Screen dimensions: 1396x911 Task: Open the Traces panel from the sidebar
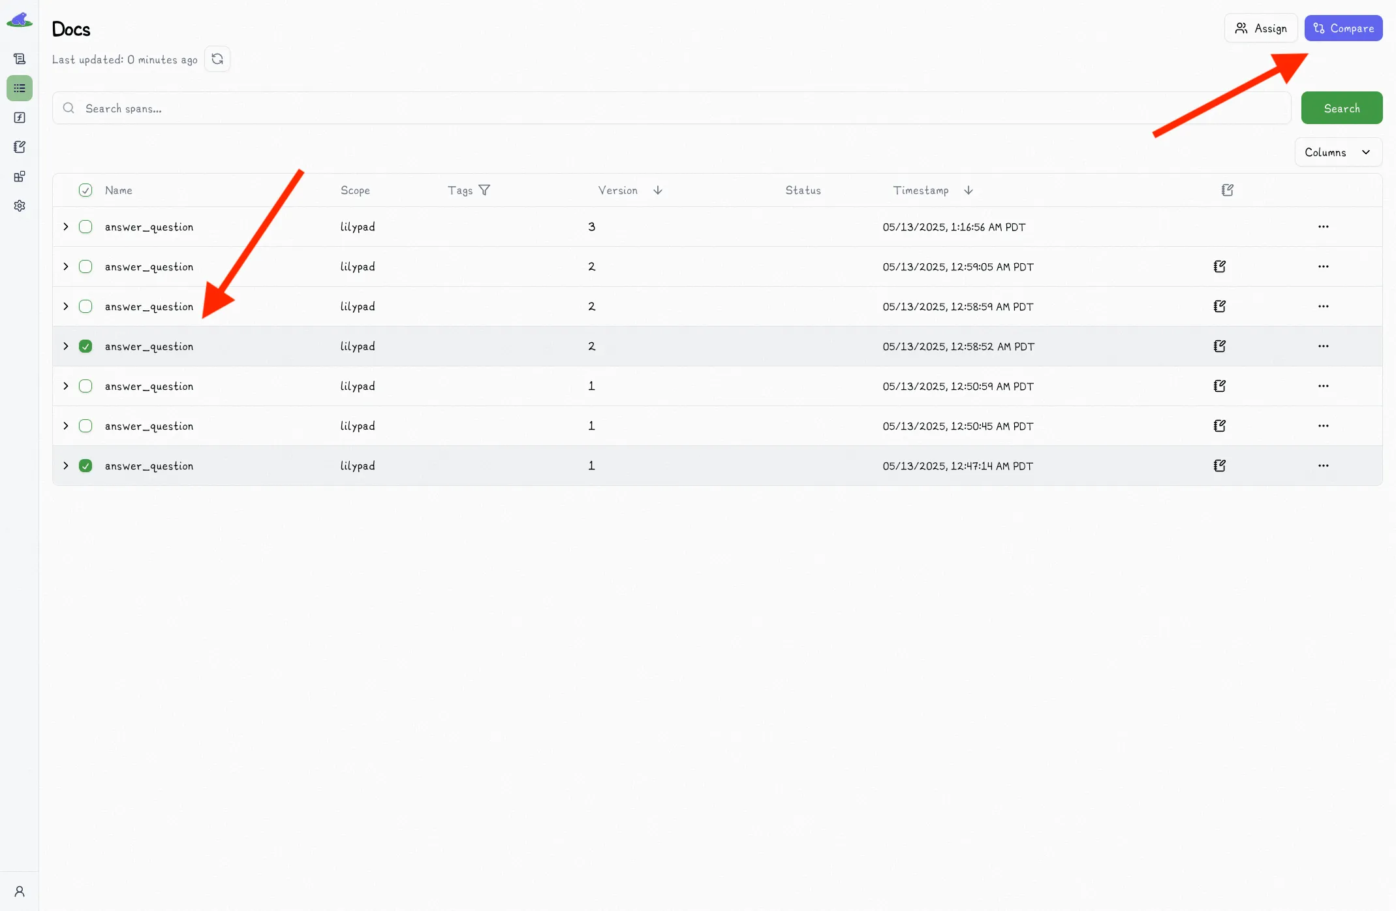pos(20,58)
